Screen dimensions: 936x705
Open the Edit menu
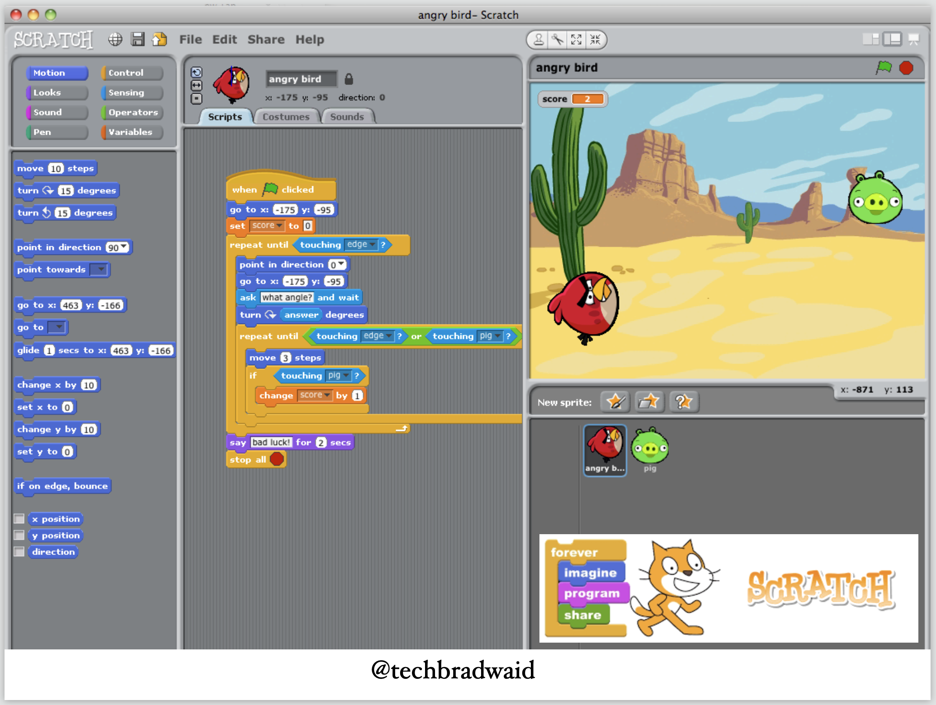(x=225, y=40)
